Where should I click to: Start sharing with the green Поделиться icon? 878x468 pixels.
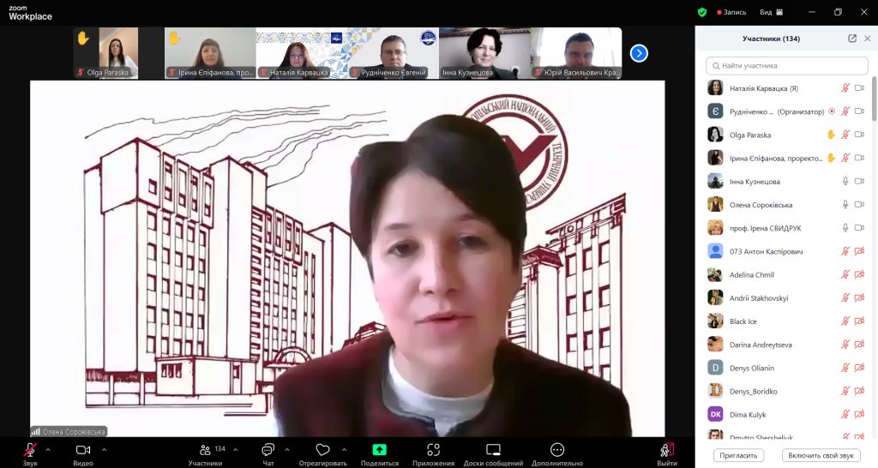380,450
